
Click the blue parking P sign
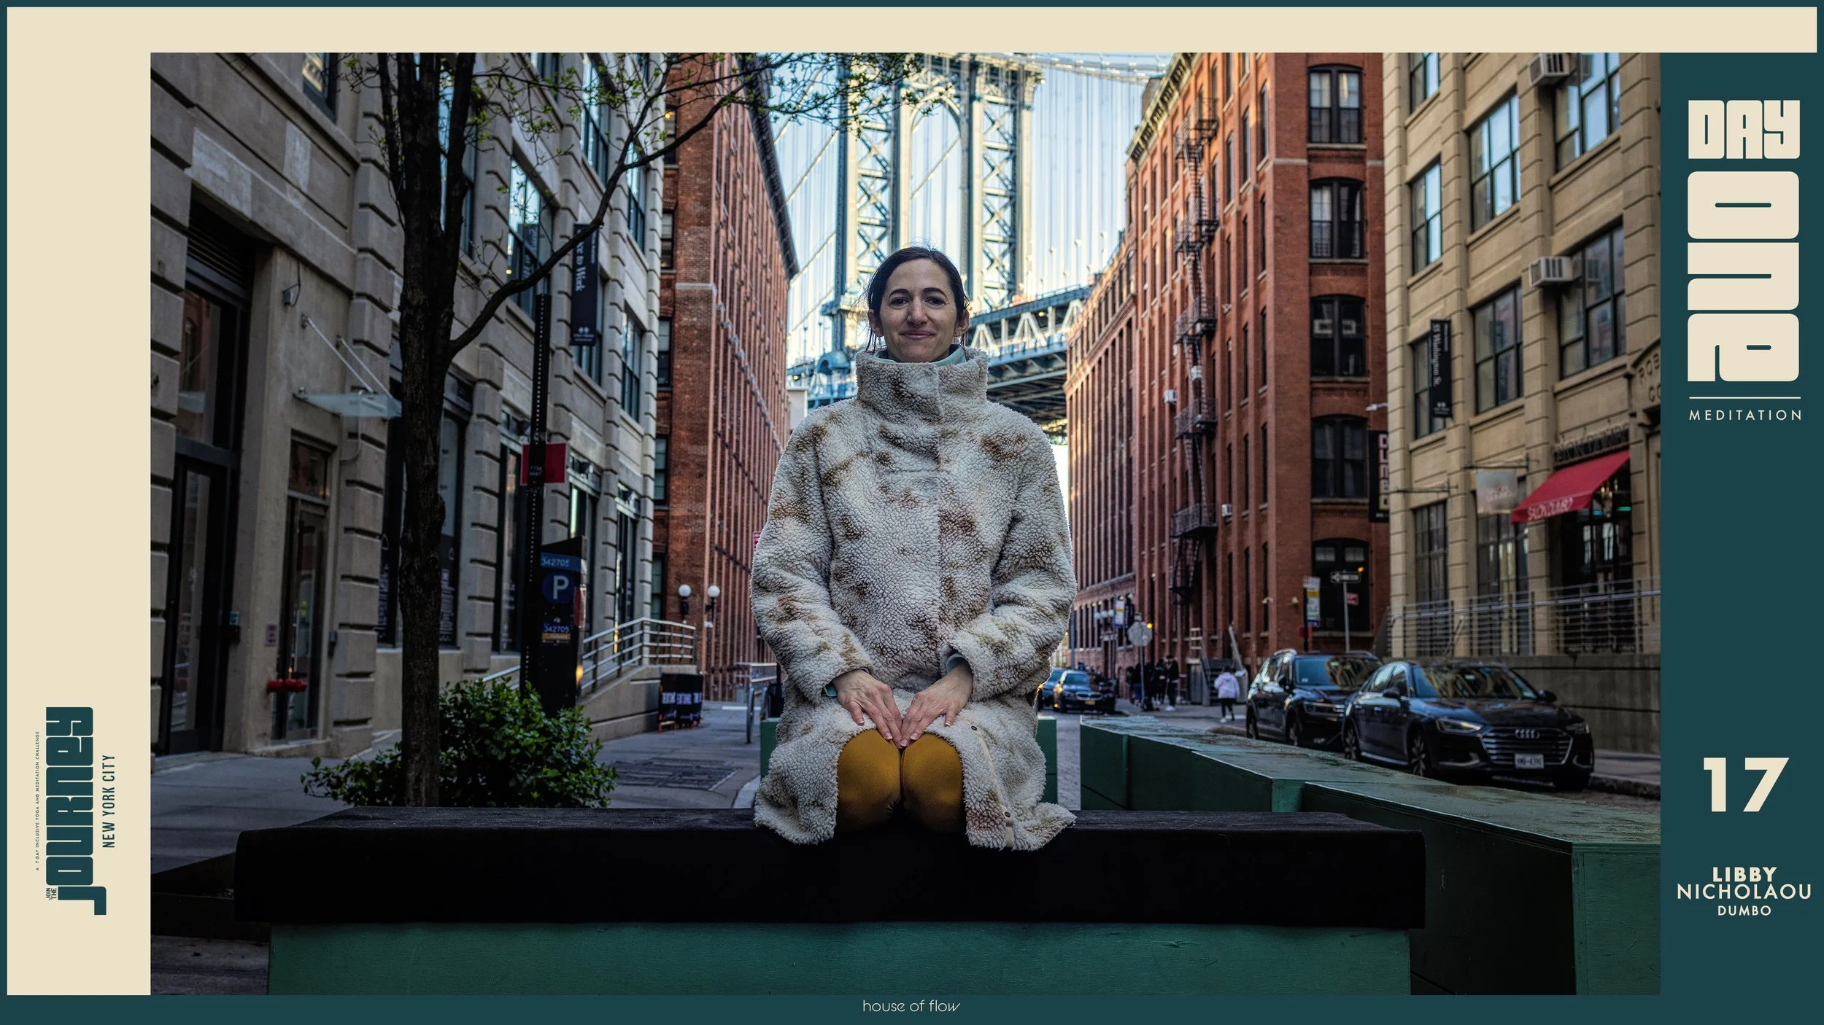559,588
